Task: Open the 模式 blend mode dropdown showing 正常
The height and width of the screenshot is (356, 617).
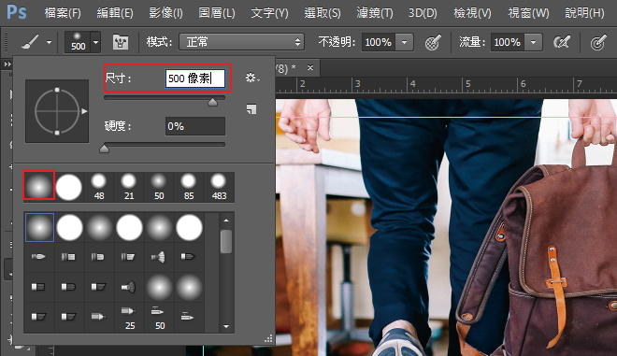Action: point(241,42)
